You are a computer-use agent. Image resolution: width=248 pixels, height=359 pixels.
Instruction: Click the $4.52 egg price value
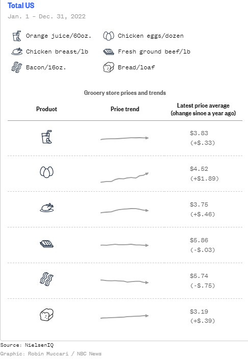coord(199,169)
